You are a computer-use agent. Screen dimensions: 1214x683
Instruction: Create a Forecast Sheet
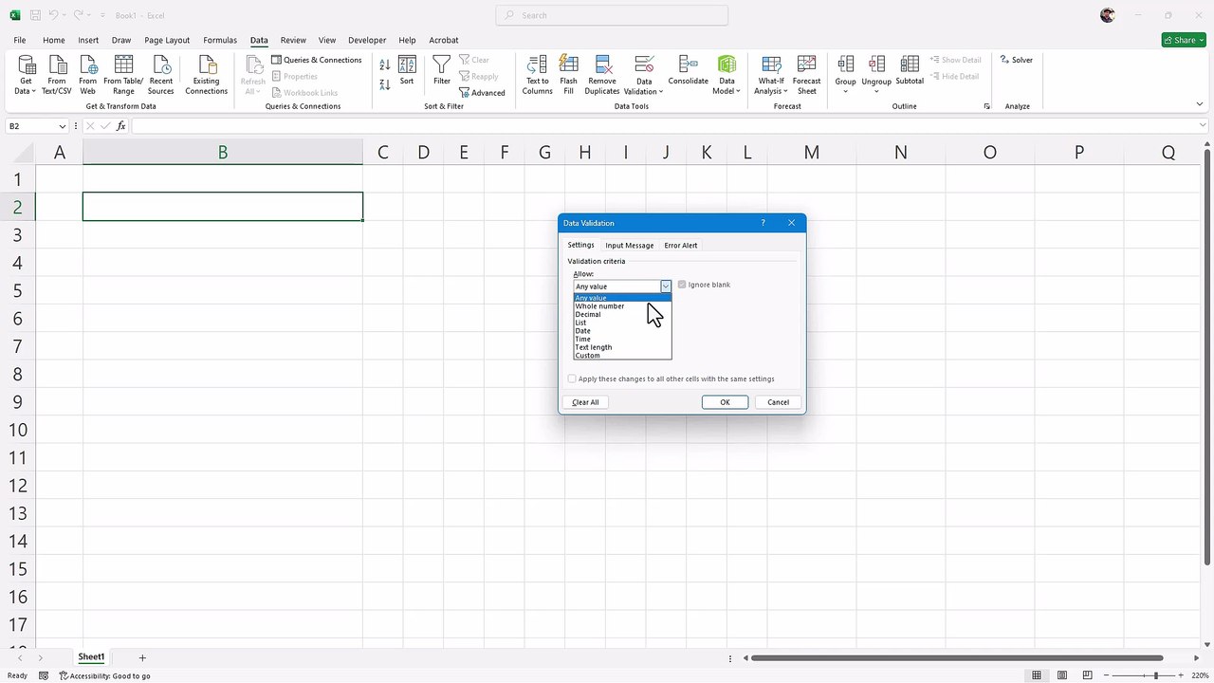coord(807,74)
